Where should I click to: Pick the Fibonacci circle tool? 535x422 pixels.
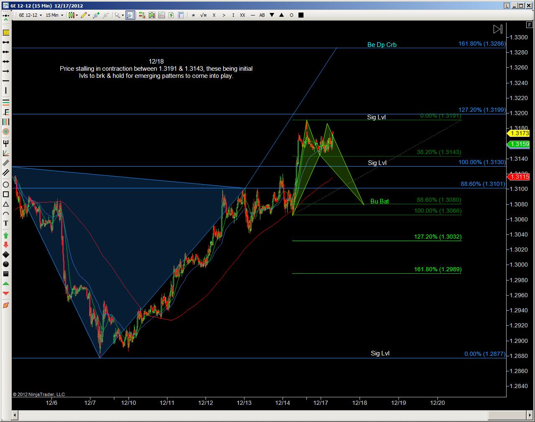coord(6,131)
